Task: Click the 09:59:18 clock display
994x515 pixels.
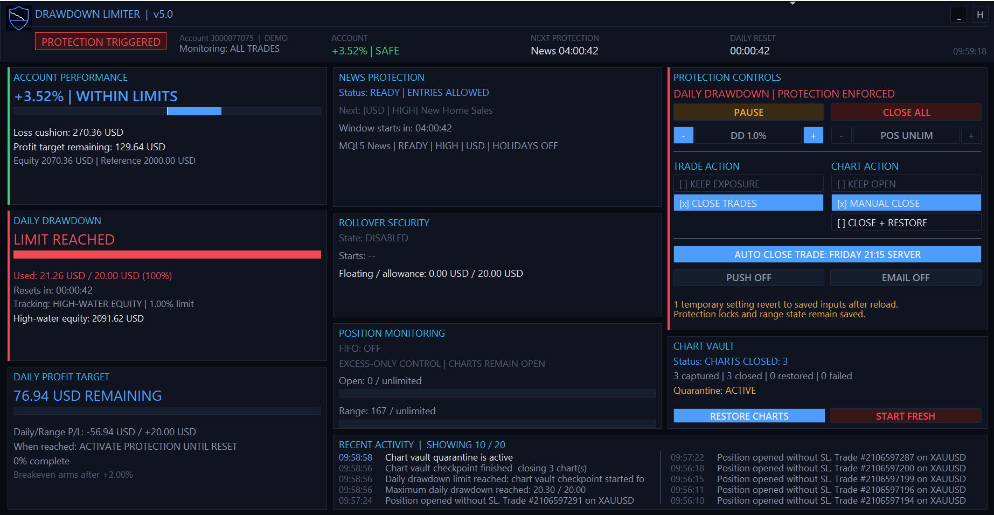Action: point(970,51)
